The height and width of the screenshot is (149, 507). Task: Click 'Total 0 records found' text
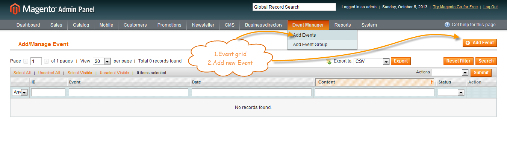click(160, 61)
